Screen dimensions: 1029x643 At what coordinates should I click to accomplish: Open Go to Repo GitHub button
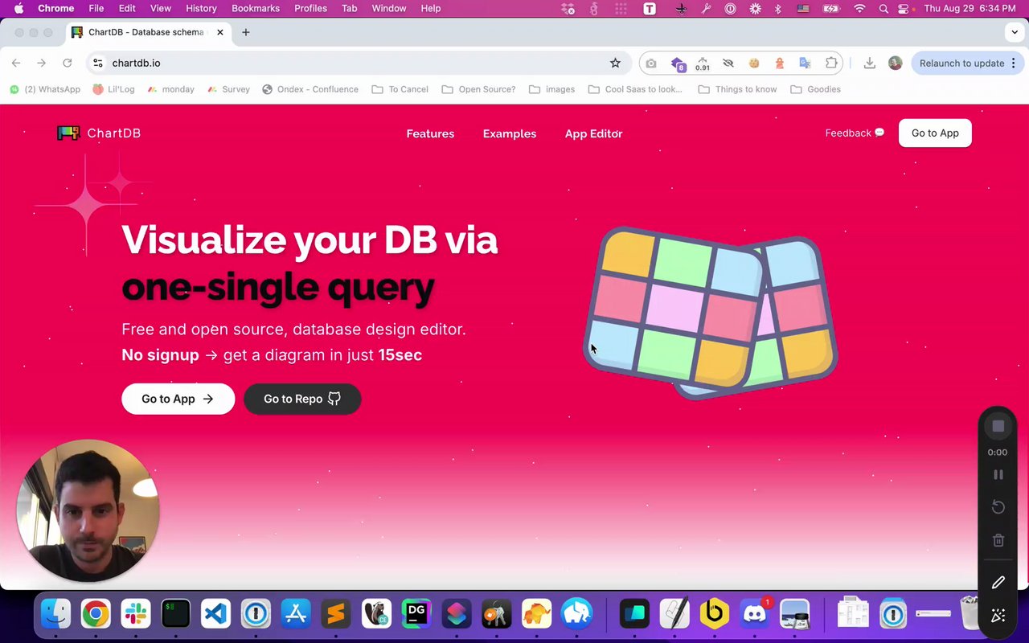tap(302, 399)
